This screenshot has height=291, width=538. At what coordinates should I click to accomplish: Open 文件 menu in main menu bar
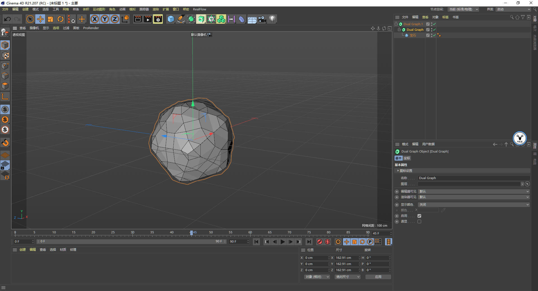[5, 9]
